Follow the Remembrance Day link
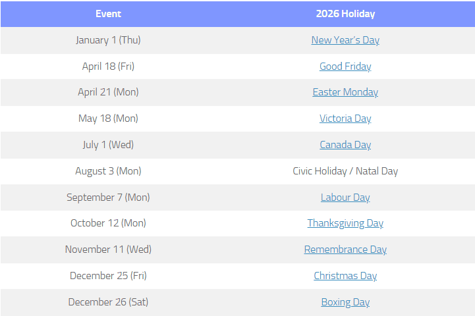The image size is (475, 316). [x=345, y=250]
